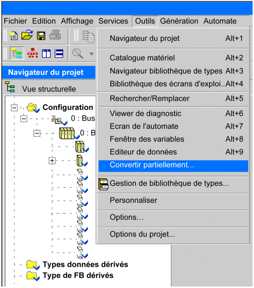Click the Open project folder icon
Viewport: 254px width, 288px height.
pos(27,36)
